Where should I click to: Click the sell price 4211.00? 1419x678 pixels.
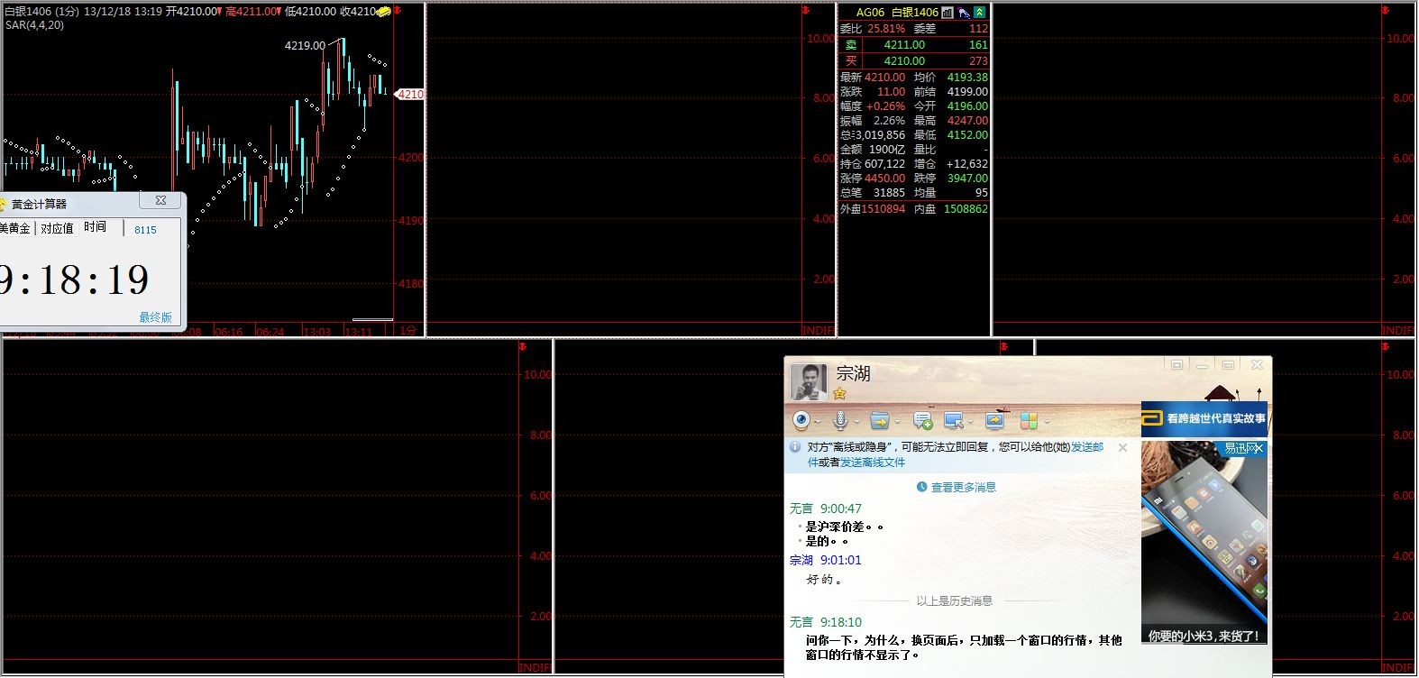904,44
